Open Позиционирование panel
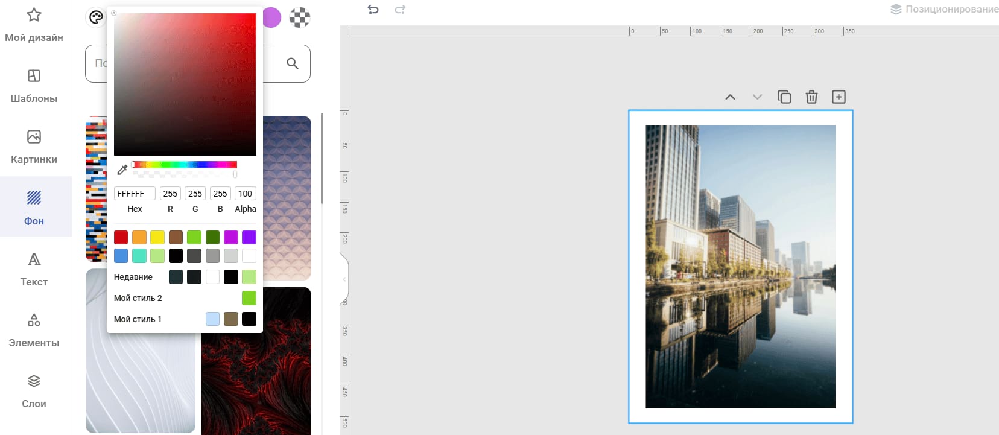Image resolution: width=999 pixels, height=435 pixels. click(x=944, y=10)
